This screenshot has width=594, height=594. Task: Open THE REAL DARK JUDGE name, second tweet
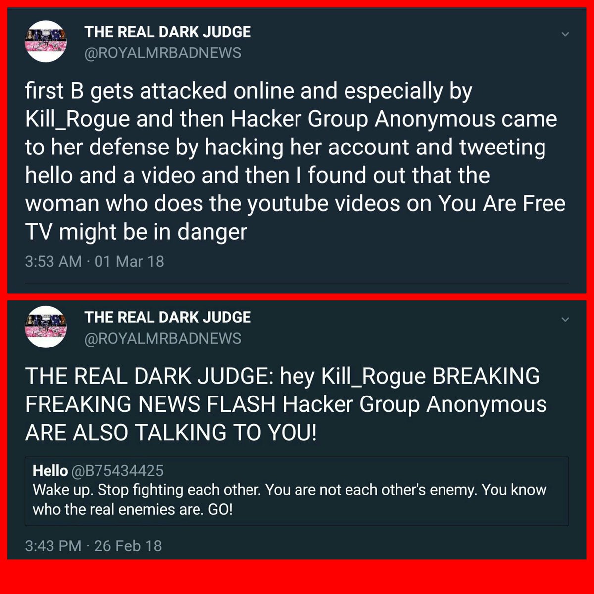pyautogui.click(x=168, y=317)
